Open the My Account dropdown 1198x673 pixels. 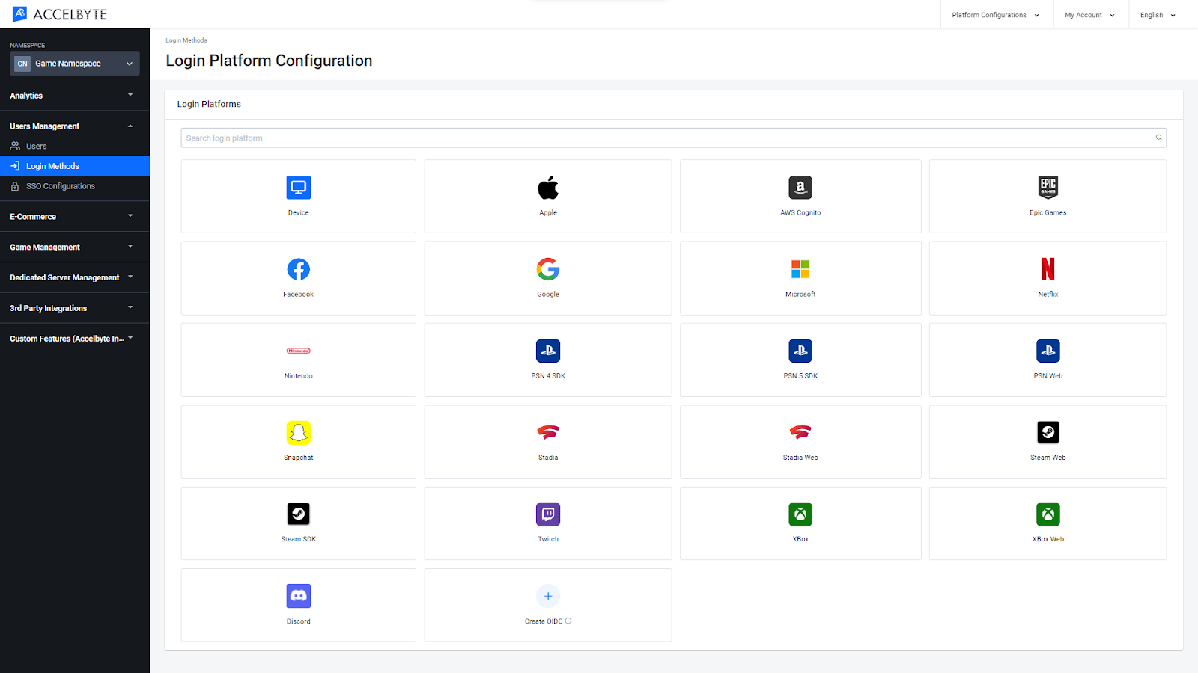tap(1089, 15)
